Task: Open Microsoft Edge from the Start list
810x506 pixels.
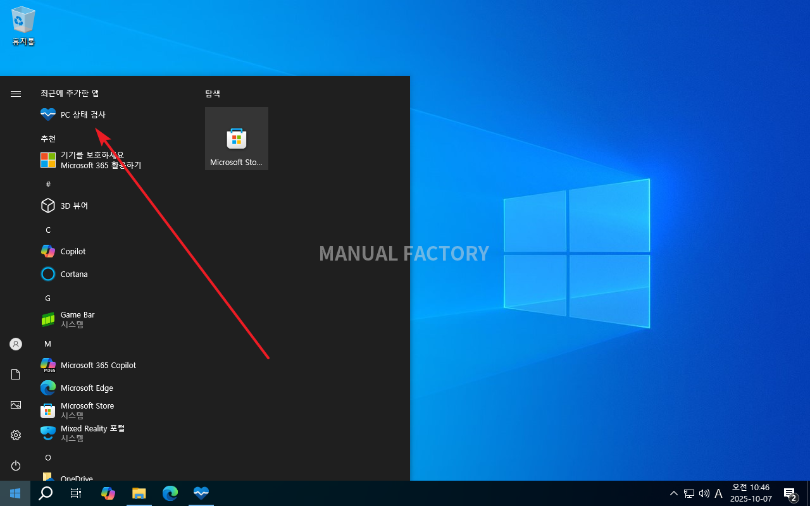Action: click(87, 388)
